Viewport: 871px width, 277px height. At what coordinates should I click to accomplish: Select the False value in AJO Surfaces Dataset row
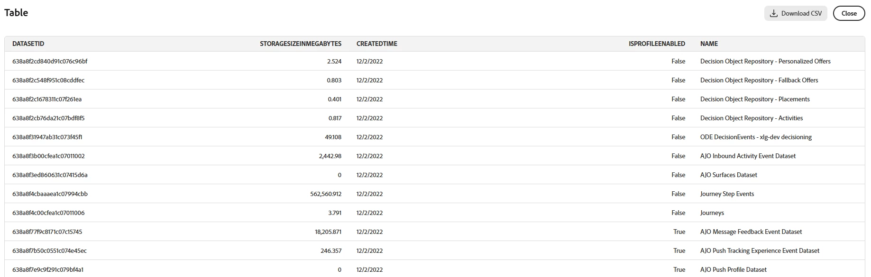678,175
